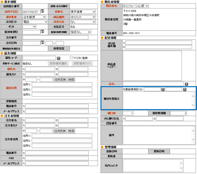Screen dimensions: 197x174
Task: Click second help icon in 梱包作業指示 row
Action: (x=185, y=89)
